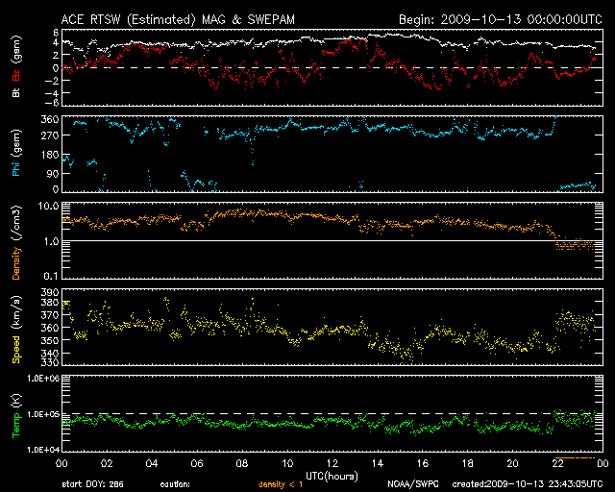Click the 22 hour tick label on the time axis
Viewport: 615px width, 492px height.
tap(556, 463)
